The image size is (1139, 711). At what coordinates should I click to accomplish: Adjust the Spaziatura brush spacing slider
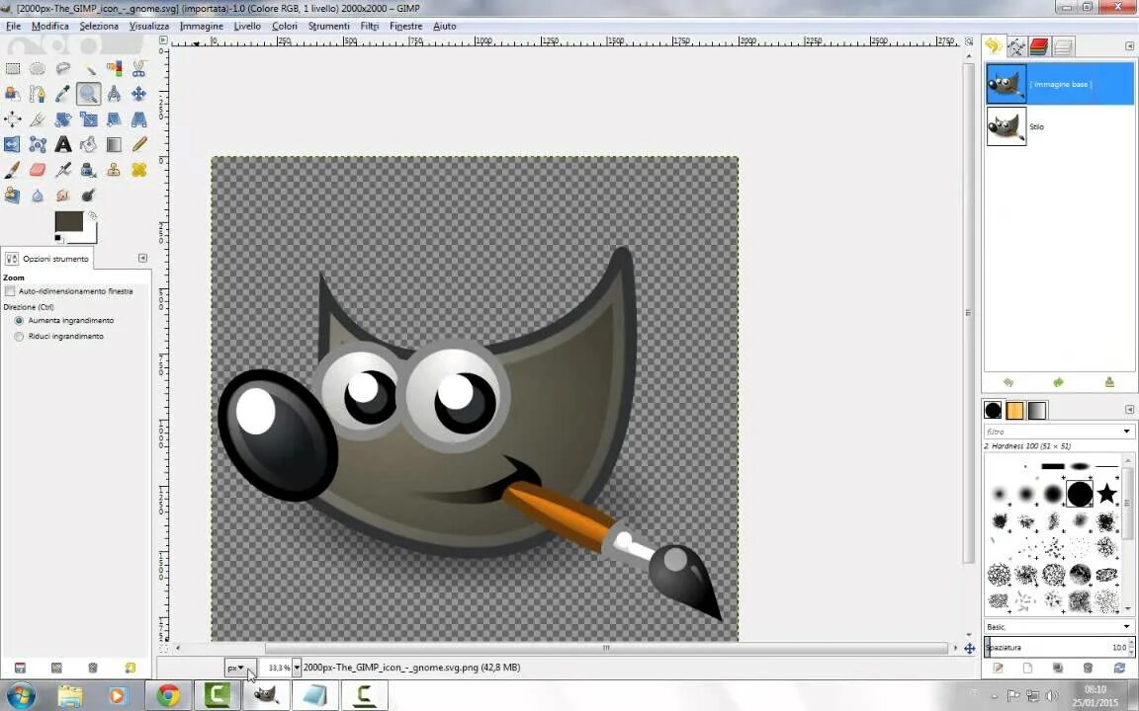point(1058,647)
